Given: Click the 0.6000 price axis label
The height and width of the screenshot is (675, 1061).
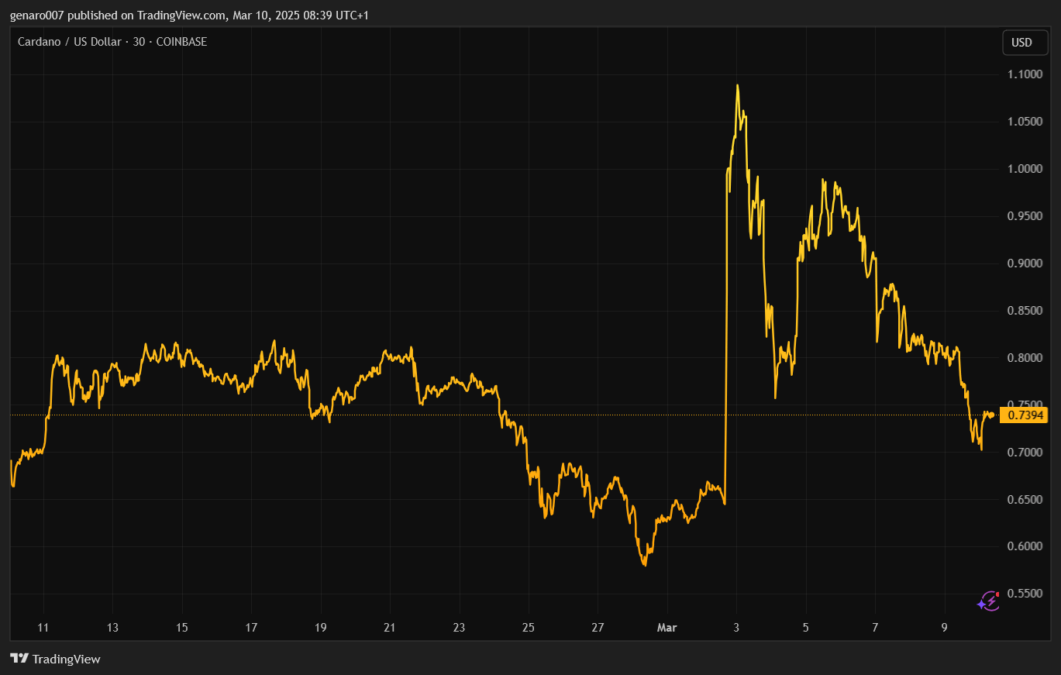Looking at the screenshot, I should tap(1025, 547).
